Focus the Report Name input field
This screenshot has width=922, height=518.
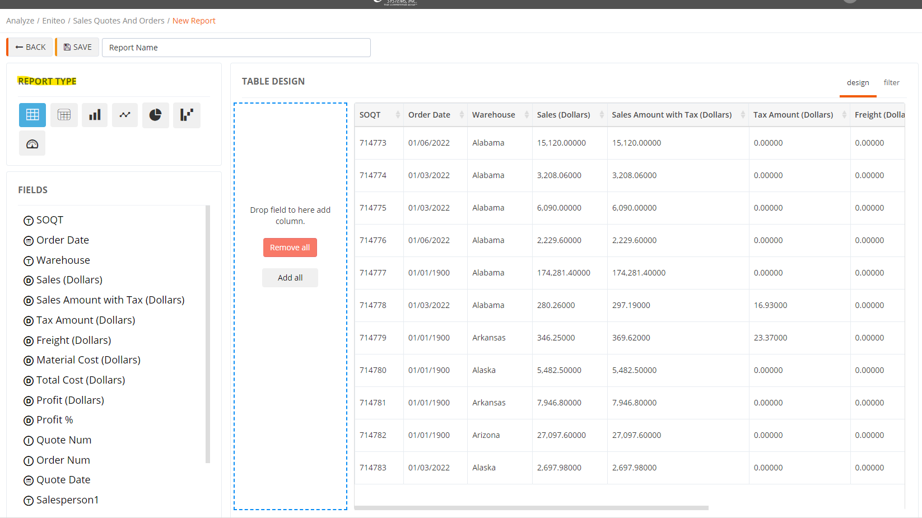point(236,48)
